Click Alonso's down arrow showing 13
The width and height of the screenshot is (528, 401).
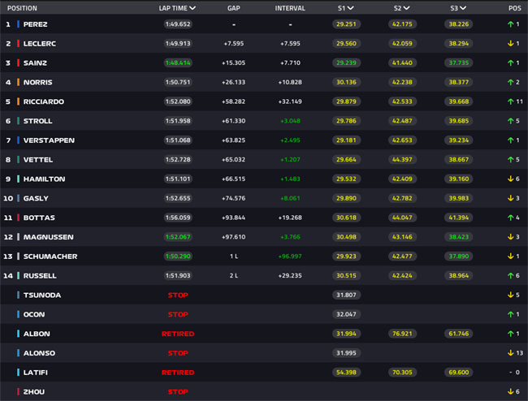[x=510, y=353]
